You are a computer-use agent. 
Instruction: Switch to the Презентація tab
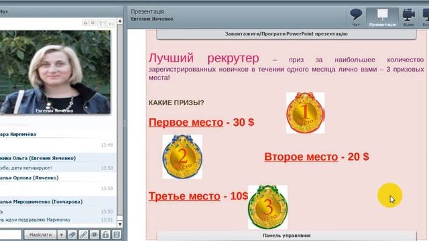(382, 17)
